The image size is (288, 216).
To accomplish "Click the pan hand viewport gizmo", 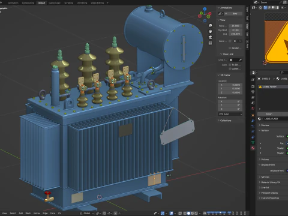I will (210, 31).
